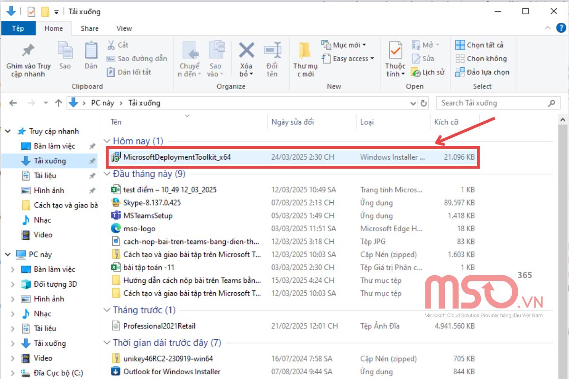Click the search magnifier icon
Screen dimensions: 569x379
pos(551,103)
